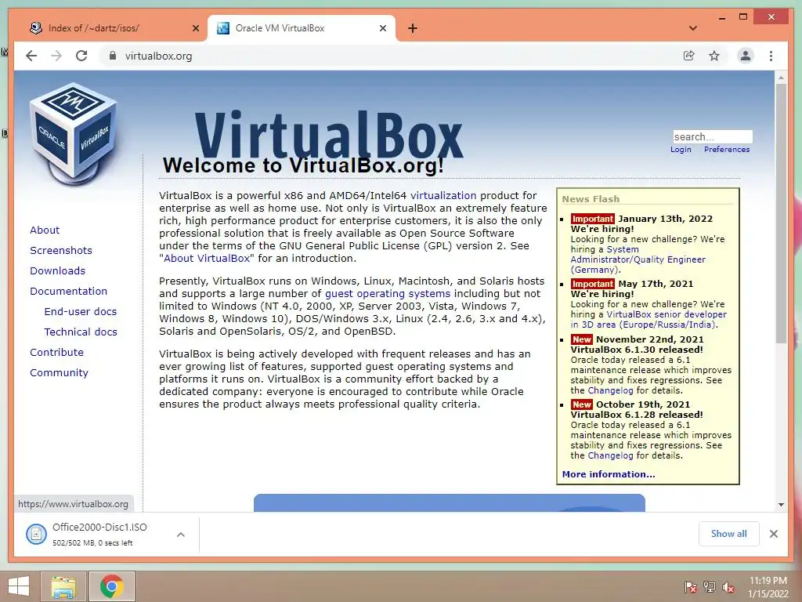802x602 pixels.
Task: Close the downloads bar
Action: point(773,534)
